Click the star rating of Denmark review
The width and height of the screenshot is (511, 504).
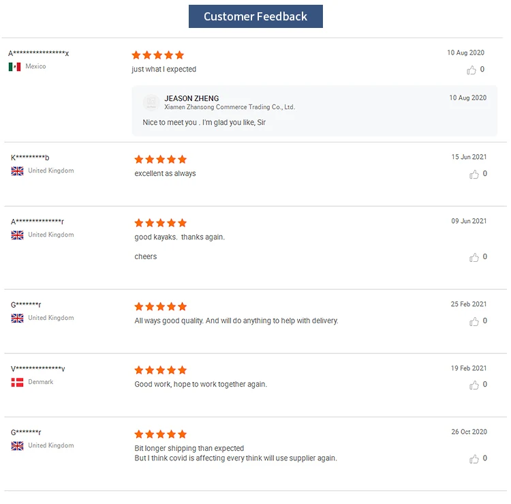click(160, 370)
